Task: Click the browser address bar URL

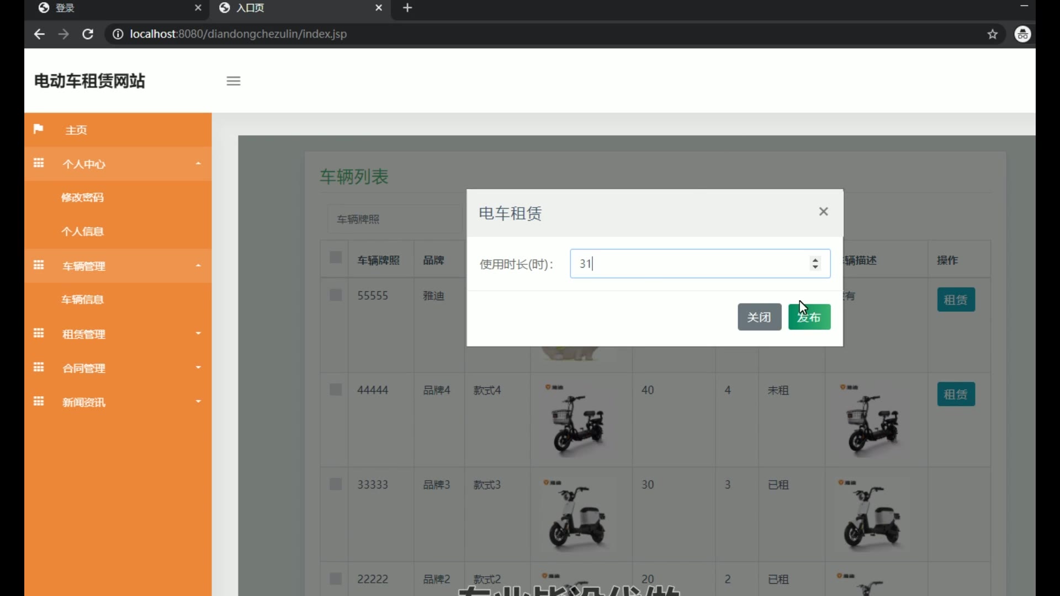Action: pos(239,34)
